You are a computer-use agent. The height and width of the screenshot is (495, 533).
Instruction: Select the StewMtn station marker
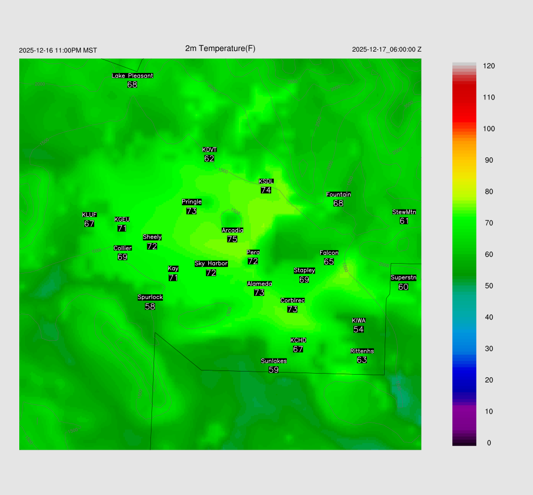pyautogui.click(x=404, y=217)
